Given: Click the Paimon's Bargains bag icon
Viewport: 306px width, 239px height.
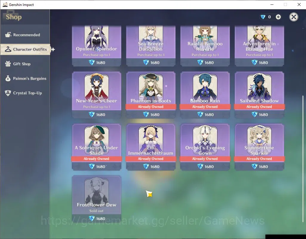Looking at the screenshot, I should (8, 78).
